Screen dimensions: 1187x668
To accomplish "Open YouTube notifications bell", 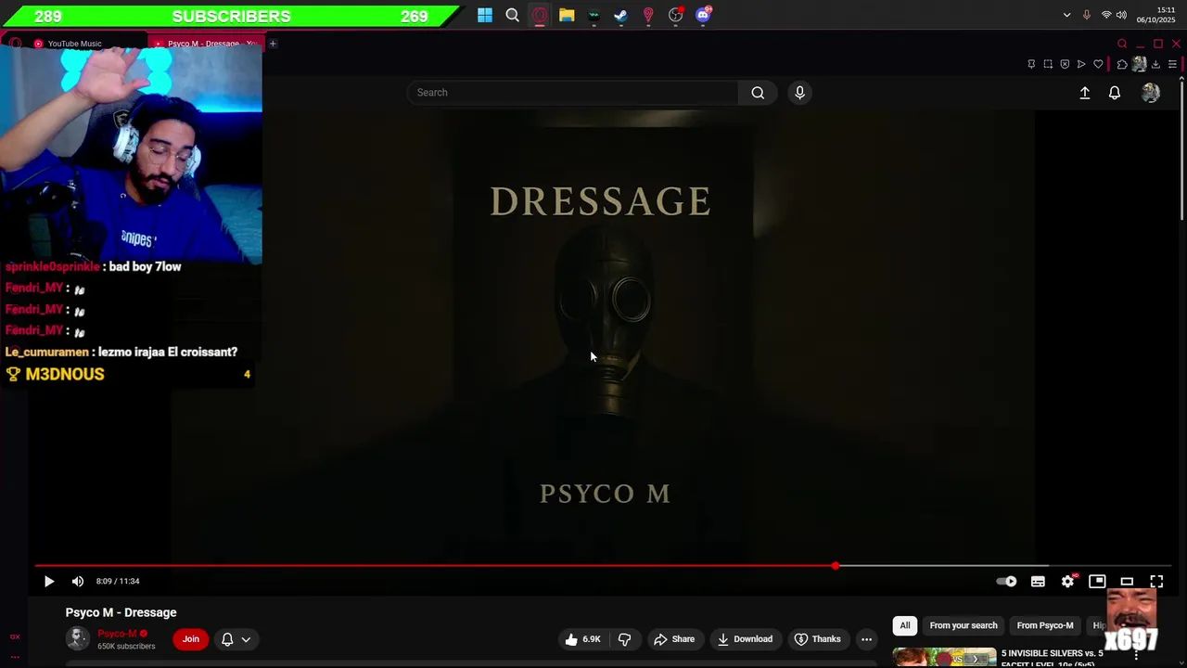I will pos(1115,93).
